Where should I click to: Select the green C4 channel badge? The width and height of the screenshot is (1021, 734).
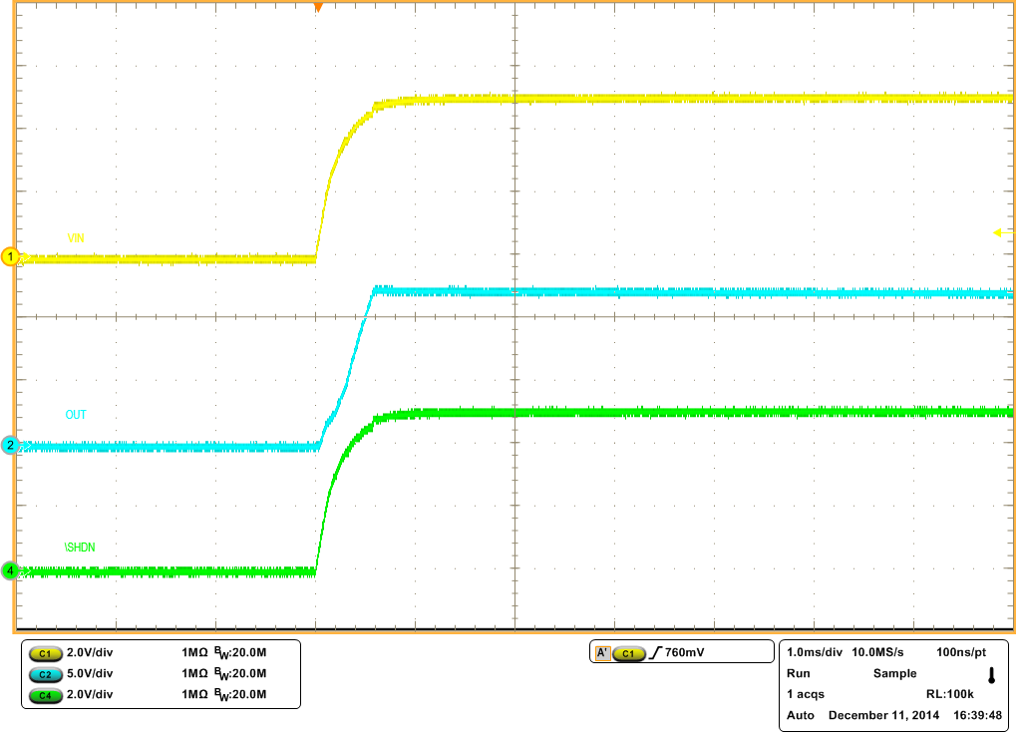click(x=44, y=697)
